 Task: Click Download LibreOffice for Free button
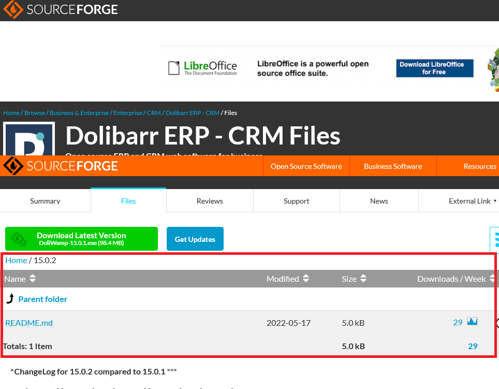click(x=435, y=68)
